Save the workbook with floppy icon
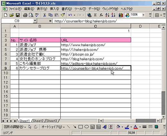 coord(18,15)
